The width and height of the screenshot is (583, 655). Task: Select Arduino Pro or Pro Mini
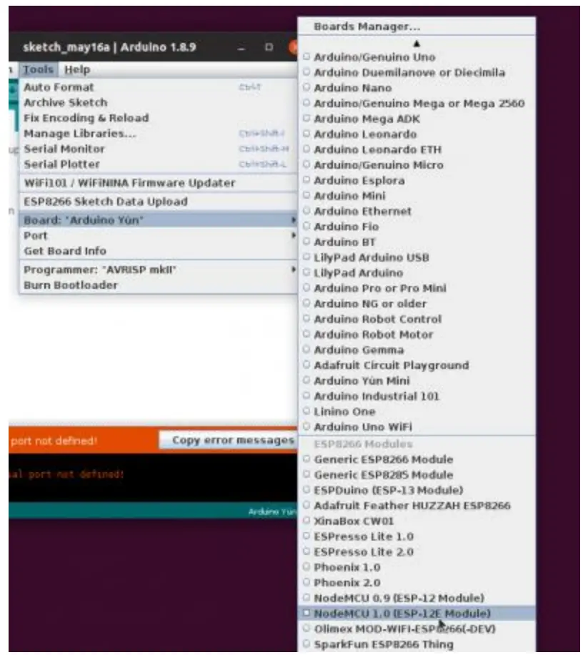pos(417,288)
